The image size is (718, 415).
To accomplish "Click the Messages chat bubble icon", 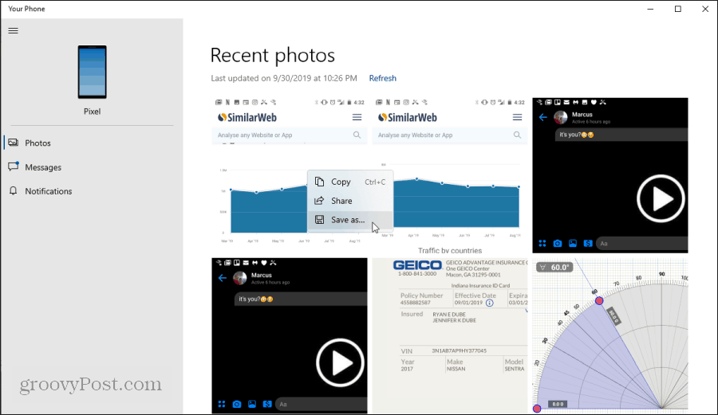I will pos(14,166).
